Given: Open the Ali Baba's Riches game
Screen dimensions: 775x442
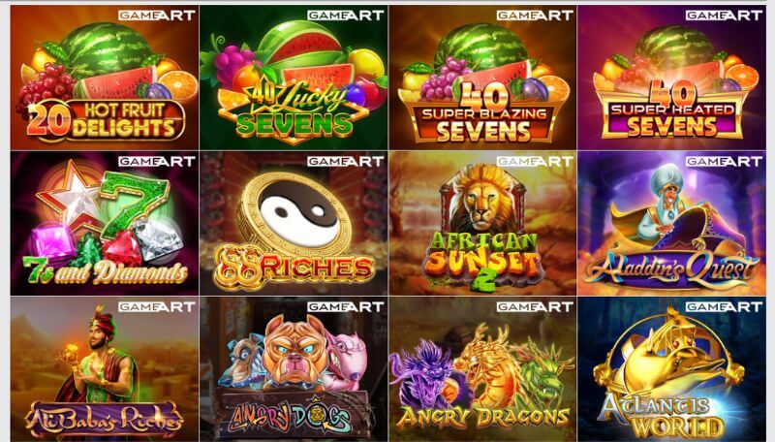Looking at the screenshot, I should coord(105,369).
